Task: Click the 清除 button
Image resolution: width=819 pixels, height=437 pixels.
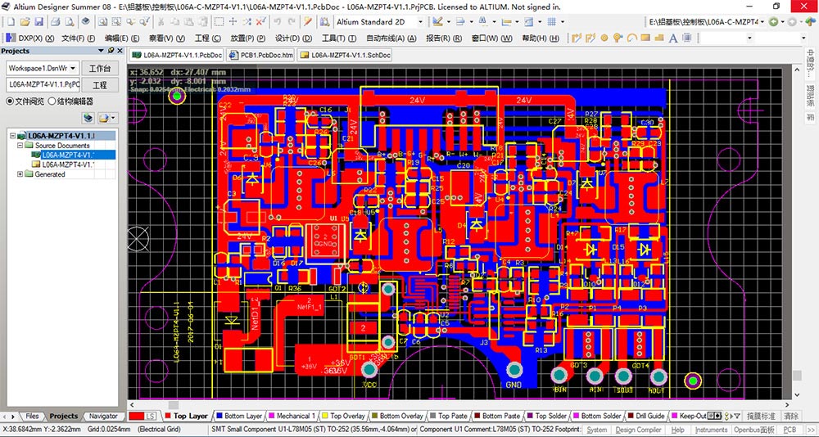Action: [x=791, y=416]
